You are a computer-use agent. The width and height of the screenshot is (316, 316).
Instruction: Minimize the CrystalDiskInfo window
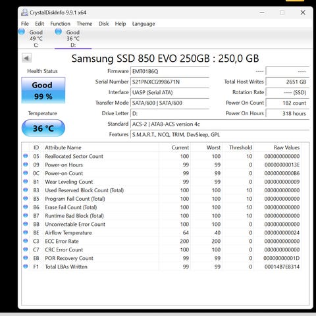point(262,13)
